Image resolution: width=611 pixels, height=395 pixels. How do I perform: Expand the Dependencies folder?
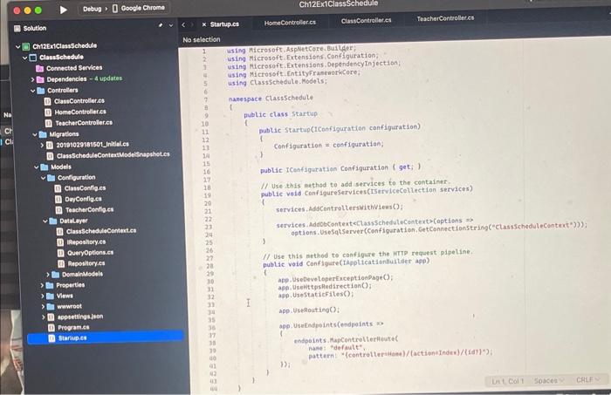(x=33, y=79)
